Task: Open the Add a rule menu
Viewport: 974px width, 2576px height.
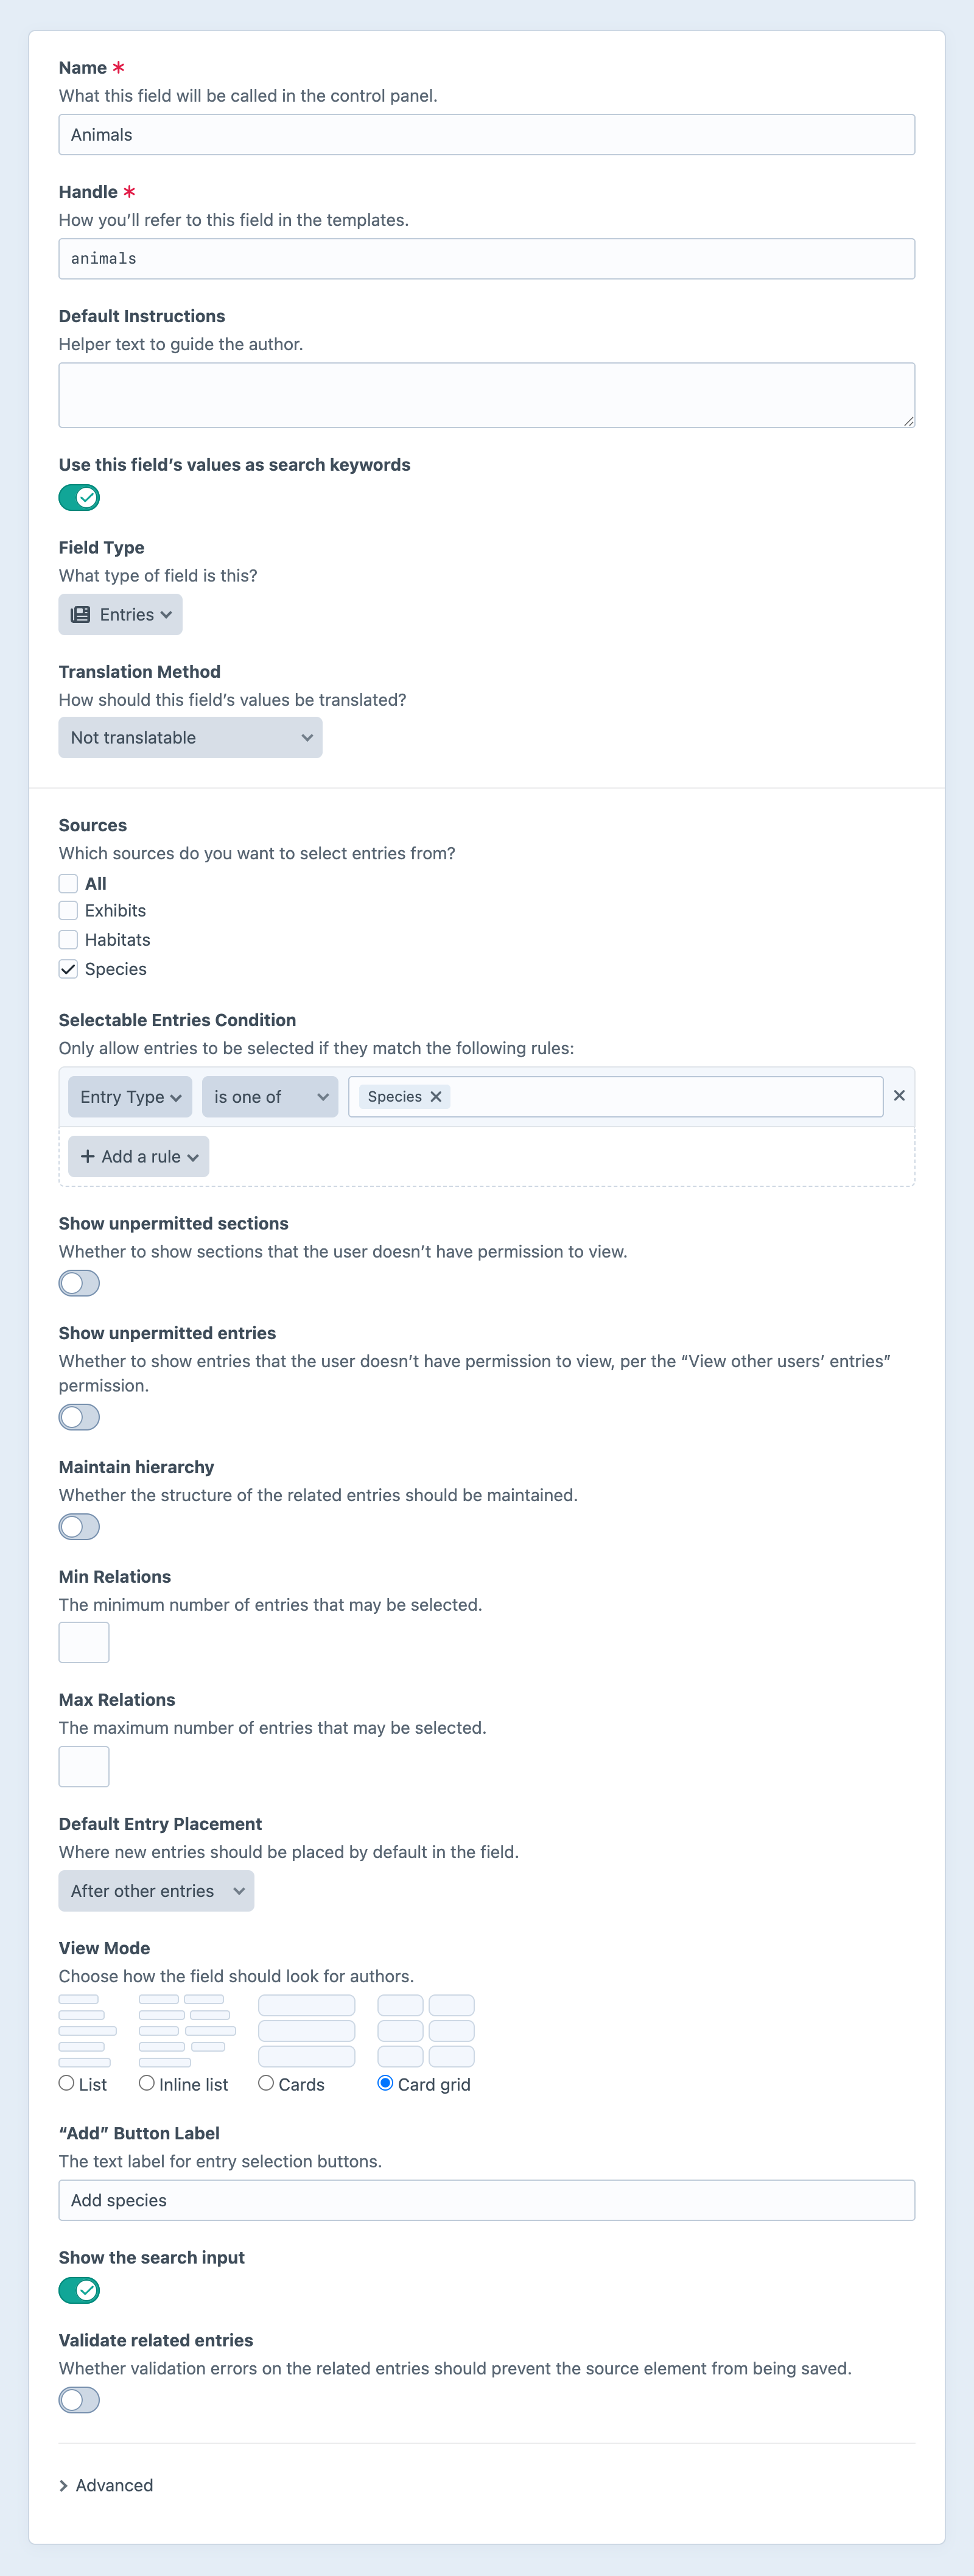Action: (138, 1156)
